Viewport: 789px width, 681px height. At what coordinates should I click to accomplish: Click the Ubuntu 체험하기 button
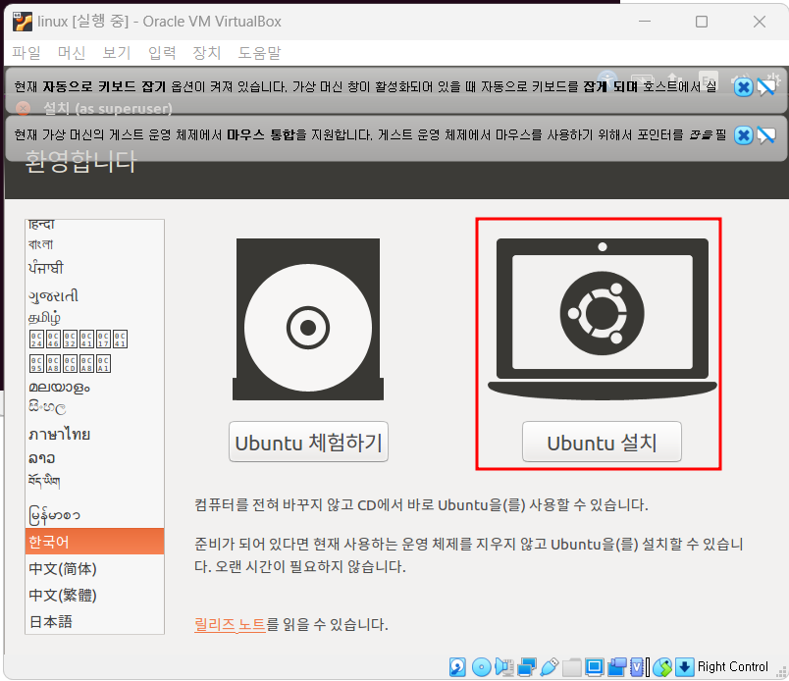(308, 442)
